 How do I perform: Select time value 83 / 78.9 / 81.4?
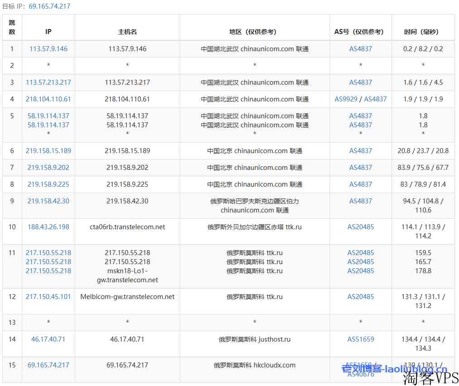coord(423,184)
